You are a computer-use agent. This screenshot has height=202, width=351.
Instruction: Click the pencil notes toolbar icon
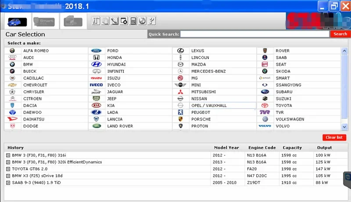[x=115, y=21]
